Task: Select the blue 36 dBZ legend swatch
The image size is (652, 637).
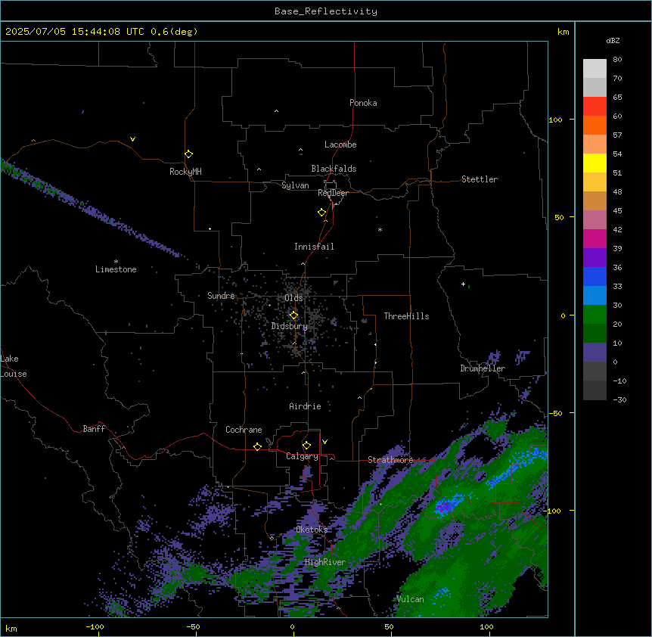Action: 595,276
